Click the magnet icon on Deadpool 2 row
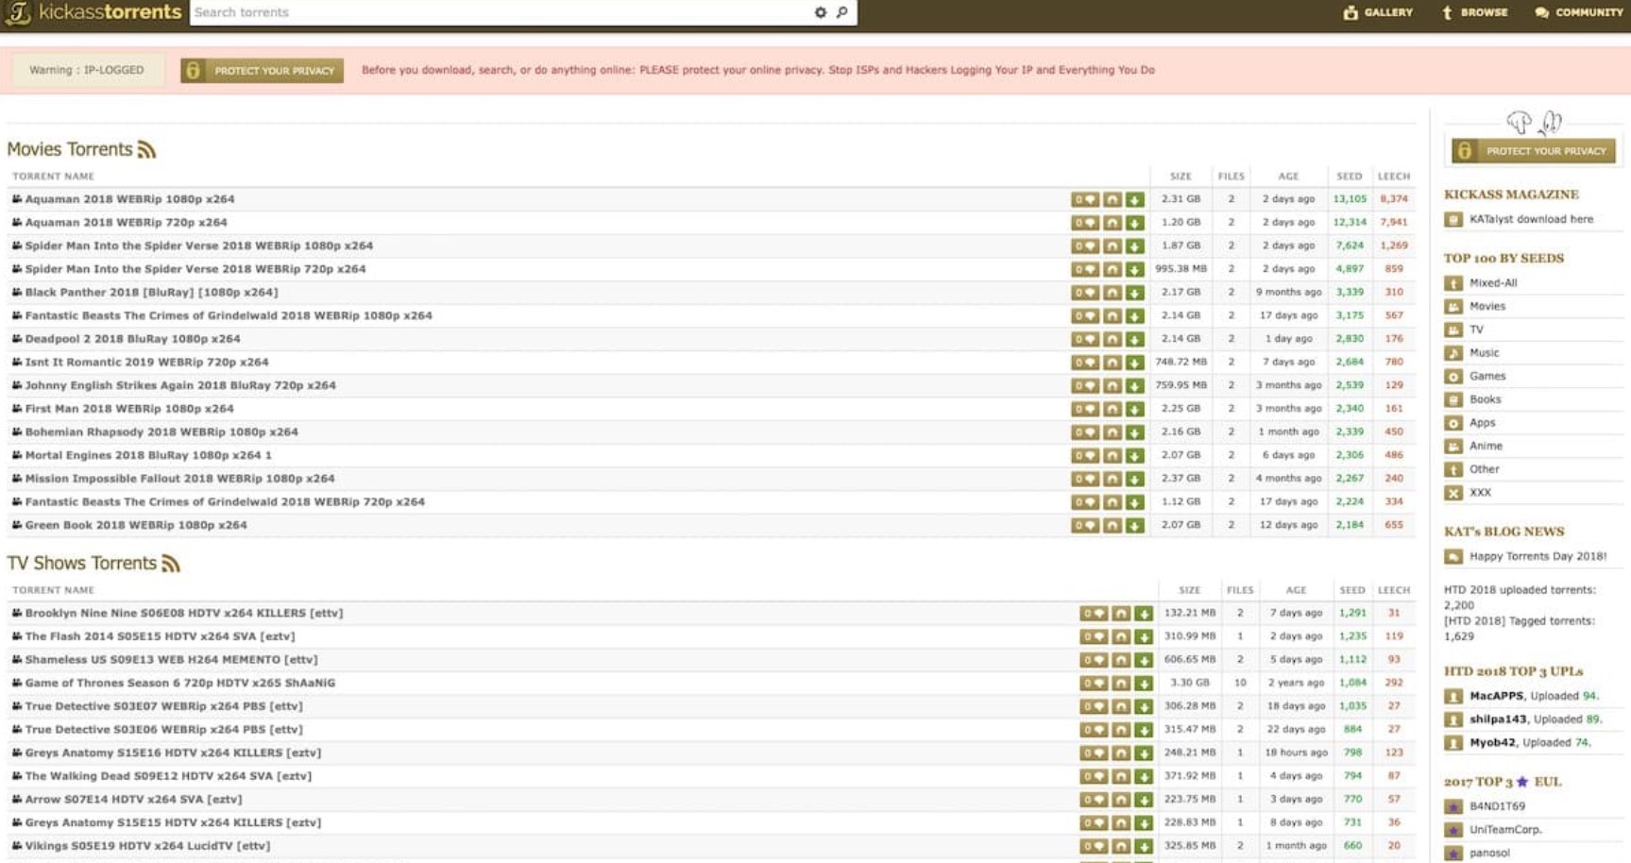1631x863 pixels. (x=1113, y=339)
